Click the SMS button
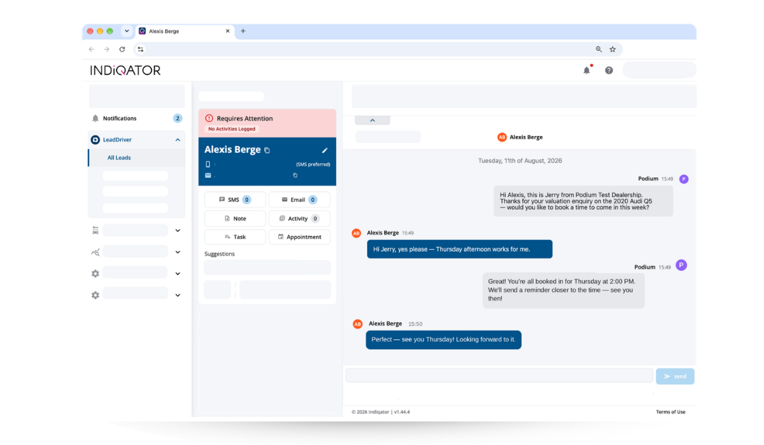Image resolution: width=764 pixels, height=445 pixels. tap(235, 200)
